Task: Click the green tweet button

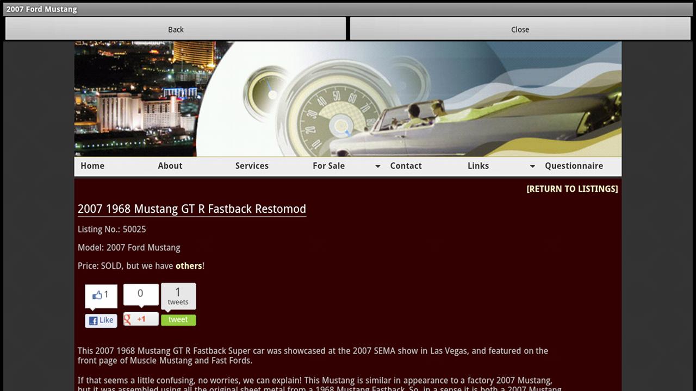Action: point(178,320)
